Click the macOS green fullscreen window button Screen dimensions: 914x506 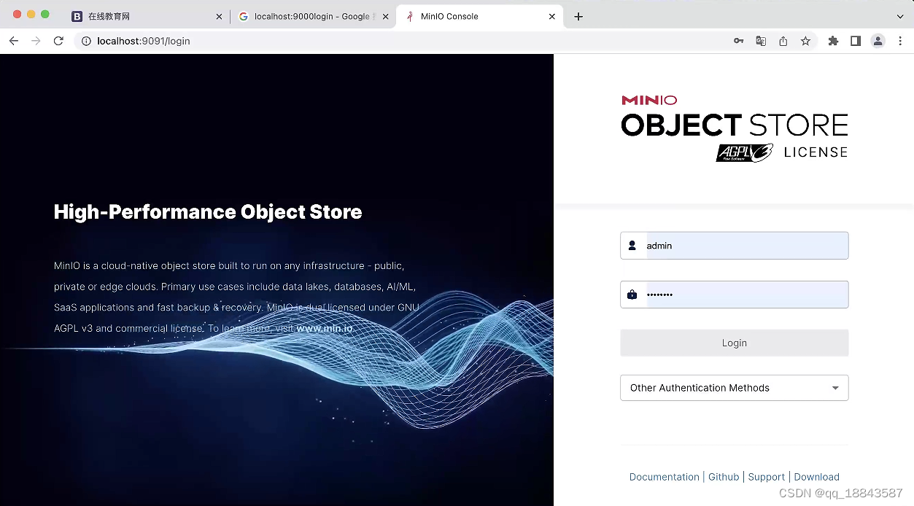tap(45, 15)
